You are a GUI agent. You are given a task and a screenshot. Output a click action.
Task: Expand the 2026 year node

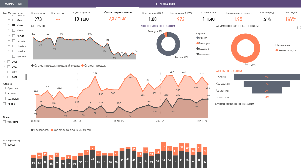[4, 62]
